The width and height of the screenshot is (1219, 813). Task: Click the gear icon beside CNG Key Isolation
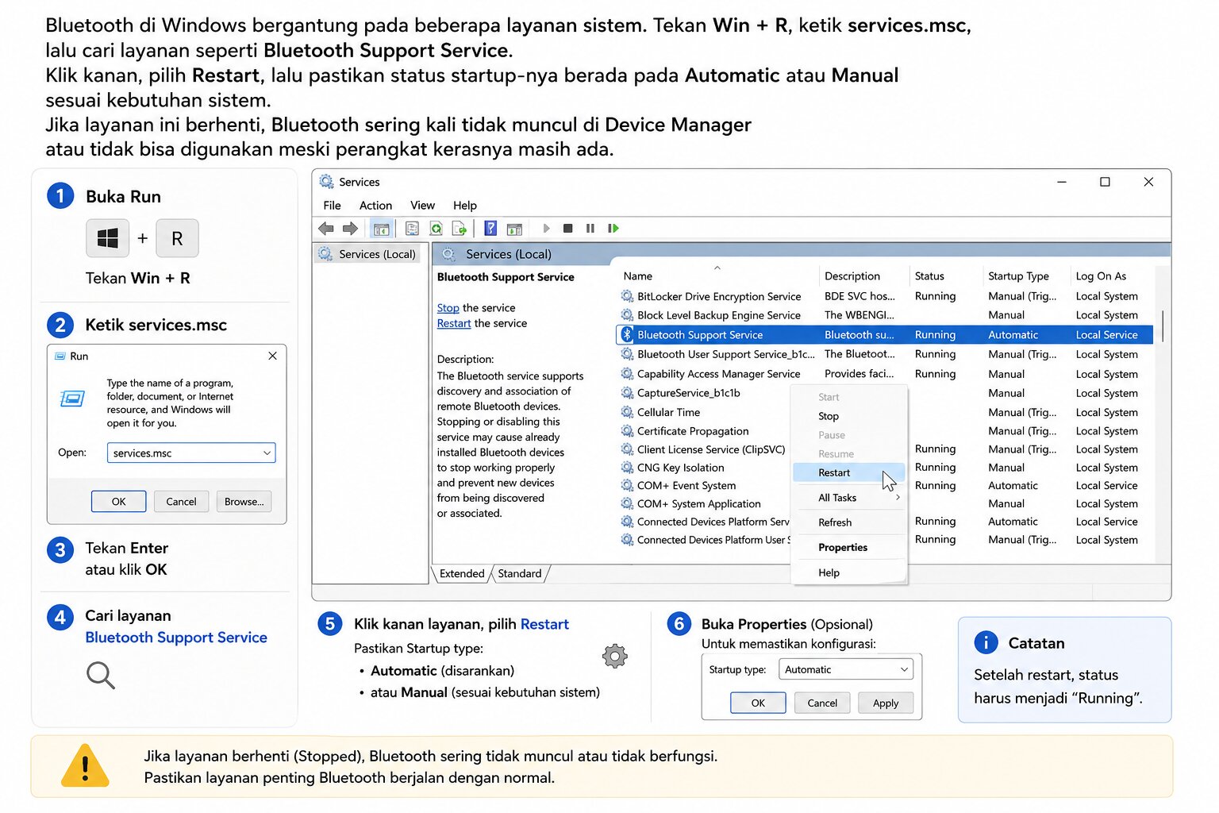(x=627, y=468)
